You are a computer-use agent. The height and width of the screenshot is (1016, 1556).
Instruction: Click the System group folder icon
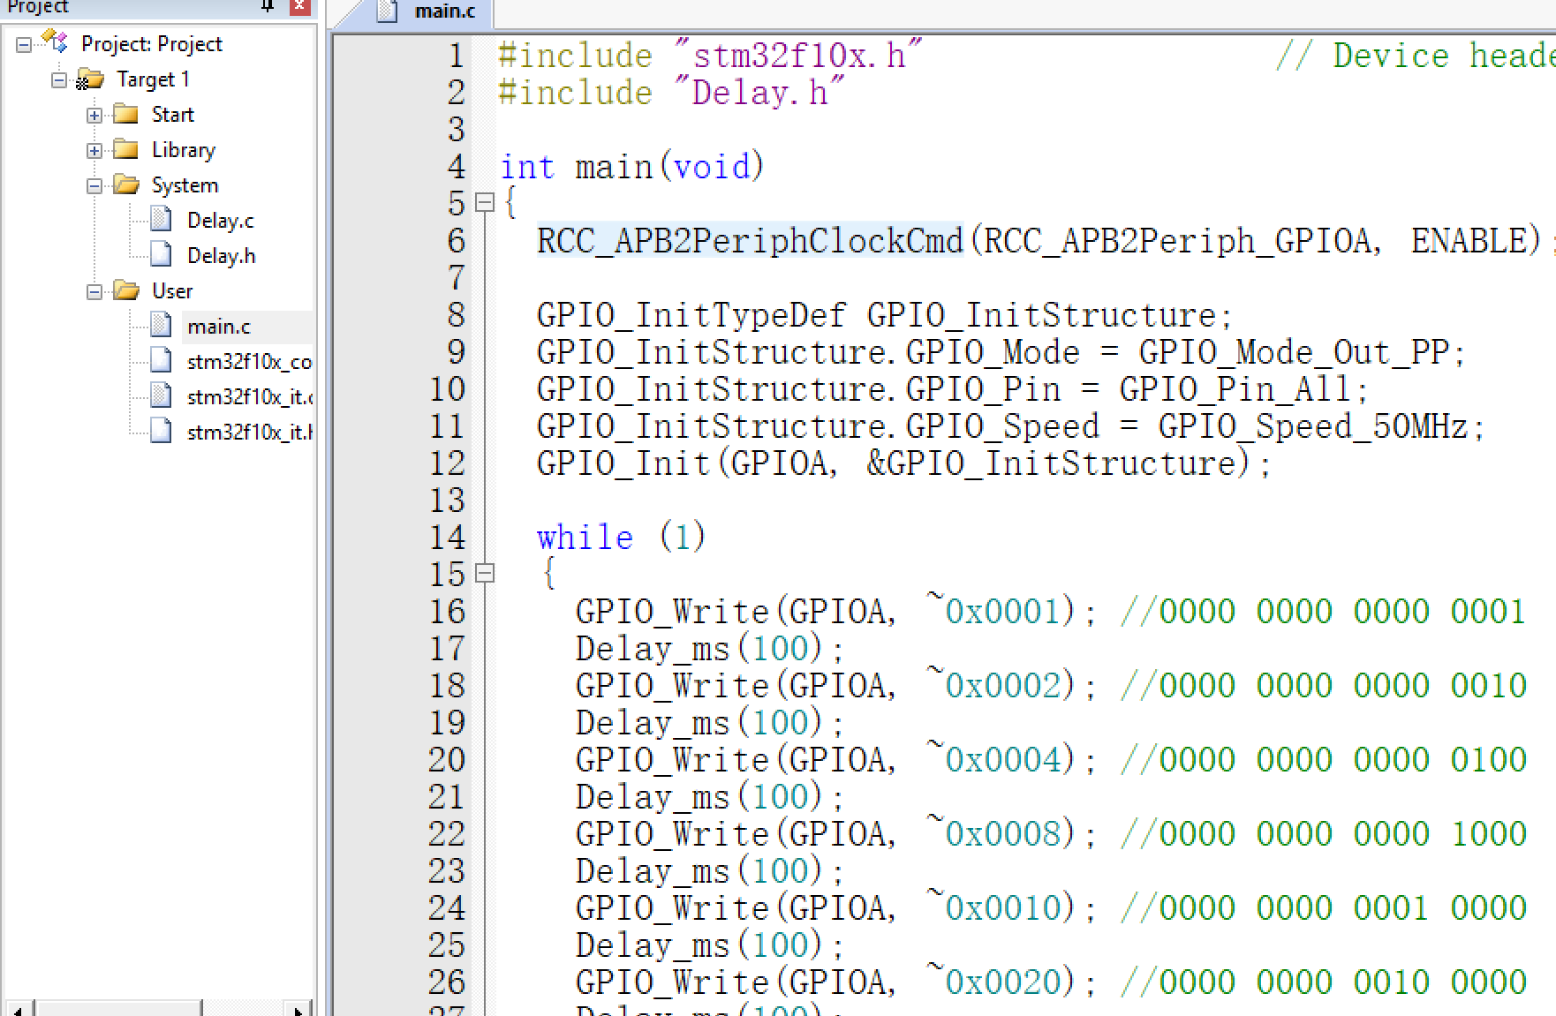pyautogui.click(x=125, y=184)
